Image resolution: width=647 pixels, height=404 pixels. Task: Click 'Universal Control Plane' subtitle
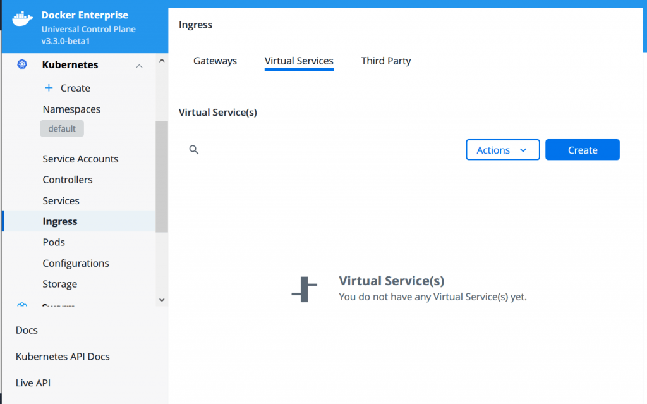(x=88, y=29)
